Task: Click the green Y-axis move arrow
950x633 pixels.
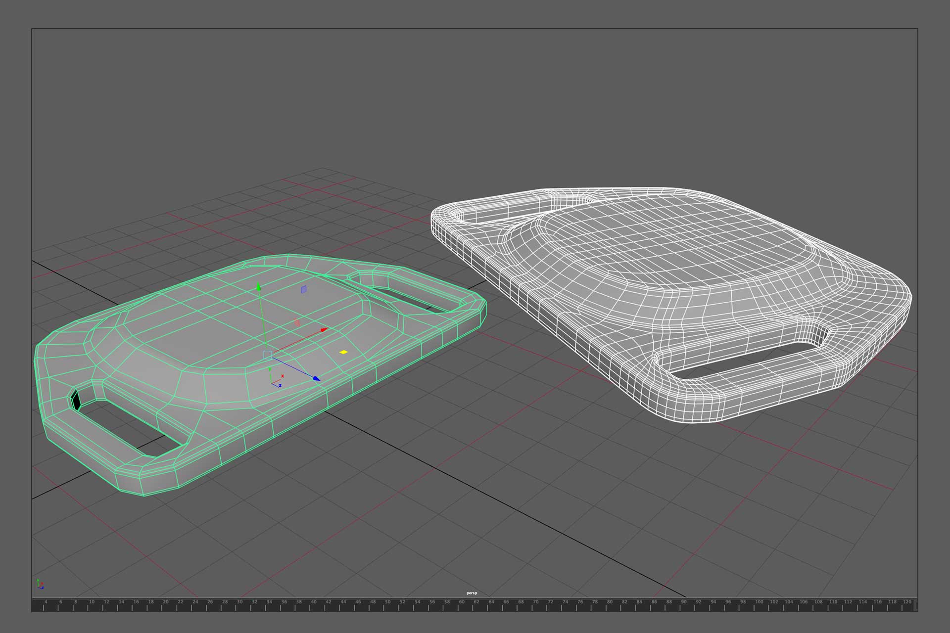Action: coord(258,287)
